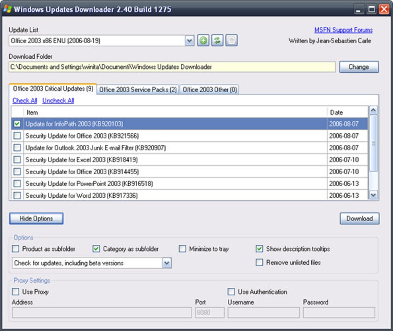Click the Download Folder path field
393x331 pixels.
pos(172,67)
